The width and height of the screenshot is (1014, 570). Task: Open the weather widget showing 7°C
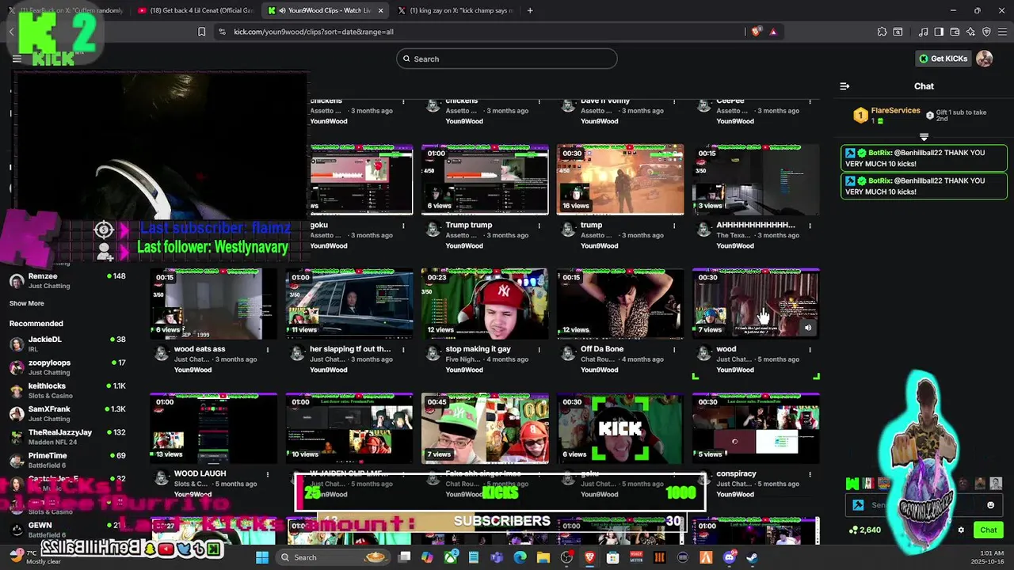click(36, 557)
